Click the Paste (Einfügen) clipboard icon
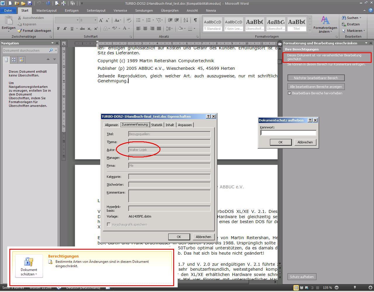Viewport: 374px width, 292px height. (x=9, y=20)
